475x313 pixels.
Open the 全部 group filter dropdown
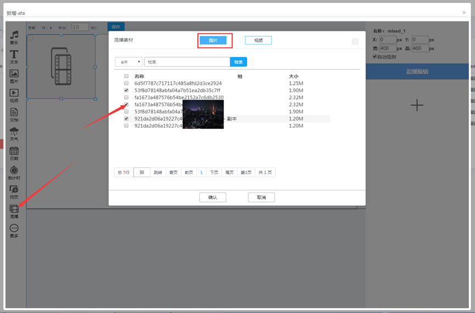[x=128, y=62]
